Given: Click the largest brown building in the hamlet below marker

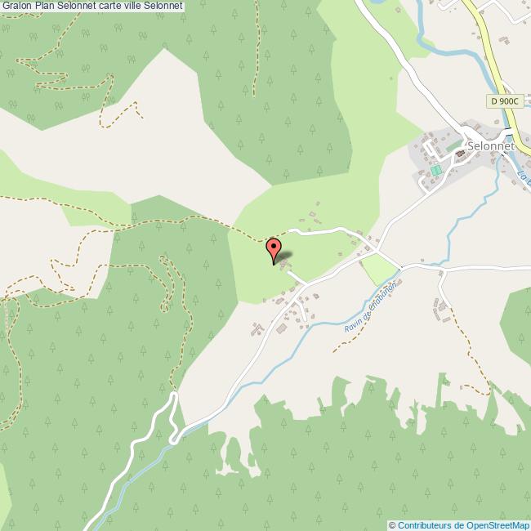Looking at the screenshot, I should click(281, 328).
